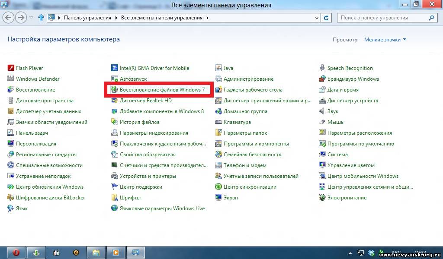Open the Автозапуск link

[x=133, y=79]
